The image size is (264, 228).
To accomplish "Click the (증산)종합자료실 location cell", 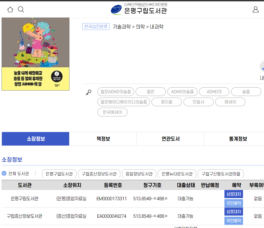I will (x=71, y=216).
